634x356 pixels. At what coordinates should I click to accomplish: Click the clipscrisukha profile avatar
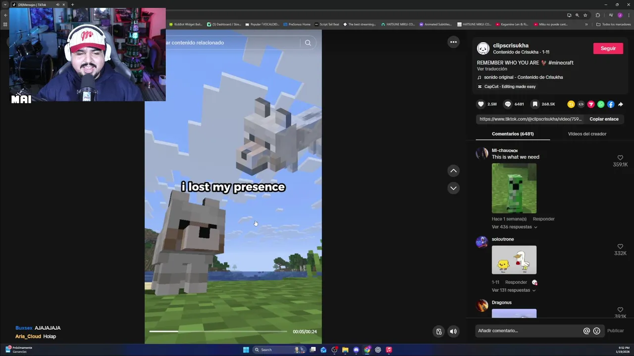[483, 48]
